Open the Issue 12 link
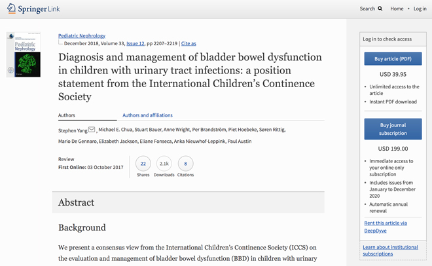The image size is (432, 266). [135, 43]
